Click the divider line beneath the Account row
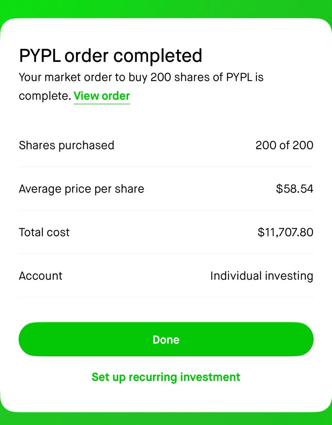Viewport: 332px width, 425px height. [x=166, y=297]
